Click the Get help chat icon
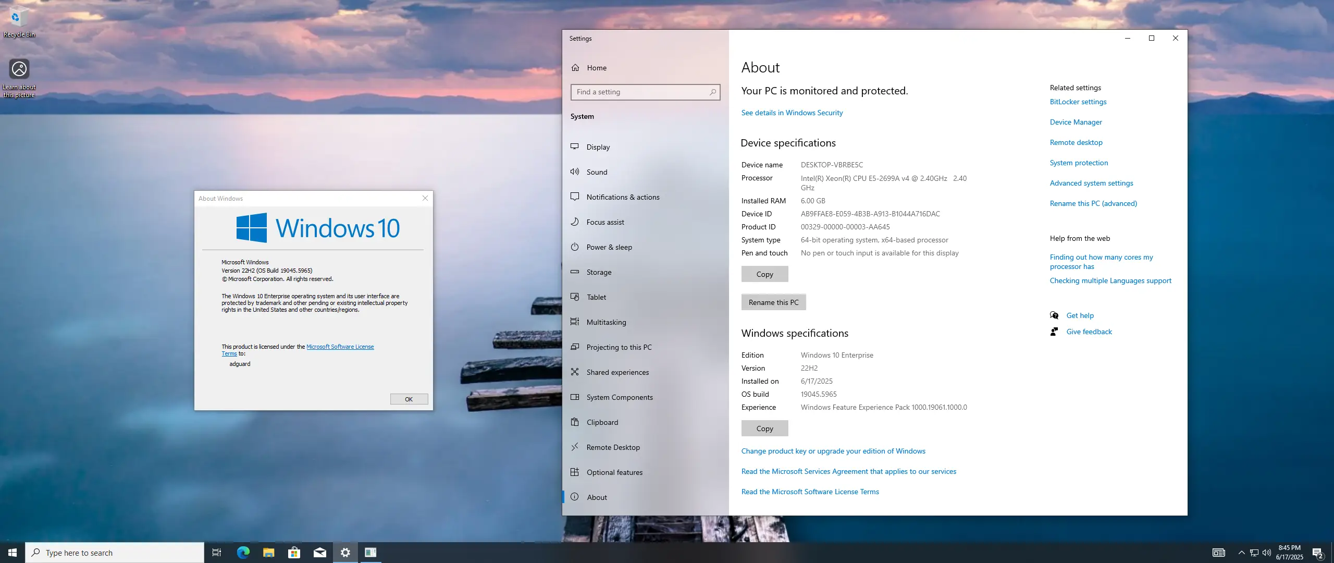 1054,315
